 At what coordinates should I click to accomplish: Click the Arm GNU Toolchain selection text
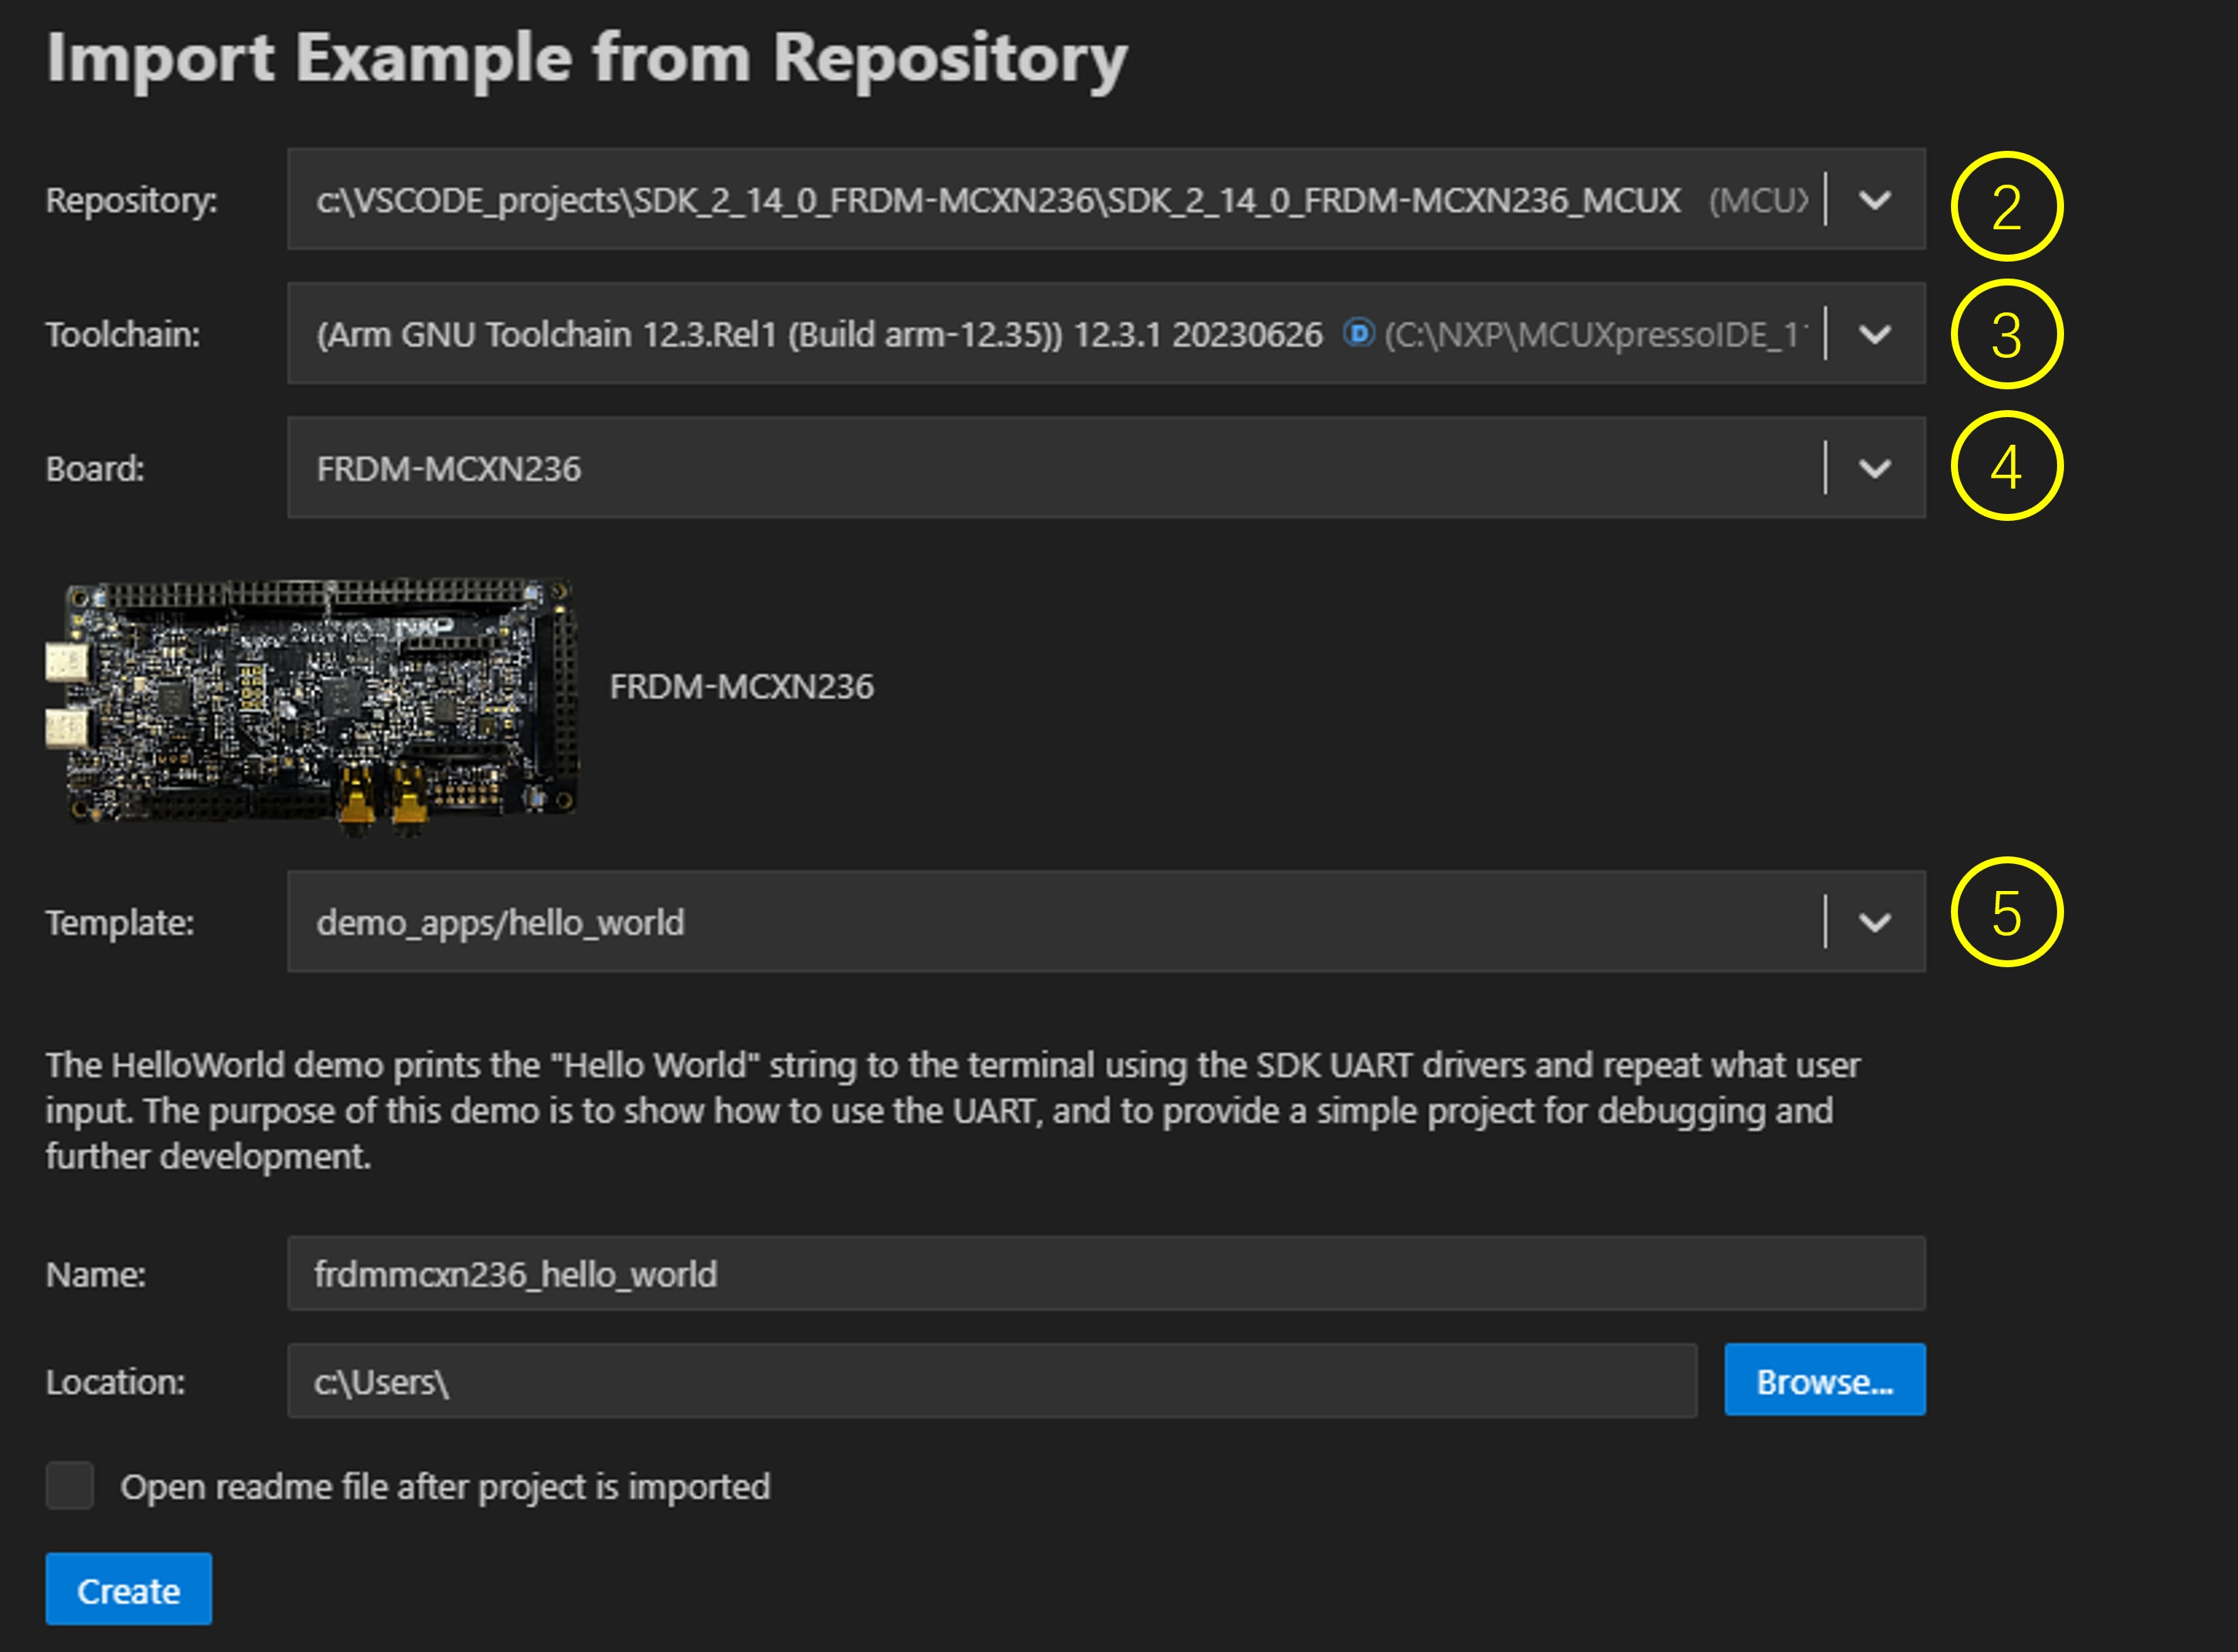pyautogui.click(x=818, y=334)
